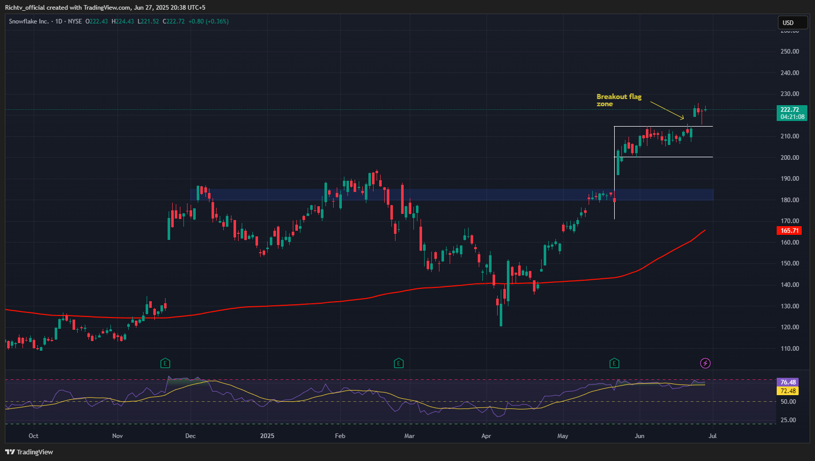Open the USD currency selector
Image resolution: width=815 pixels, height=461 pixels.
tap(792, 22)
